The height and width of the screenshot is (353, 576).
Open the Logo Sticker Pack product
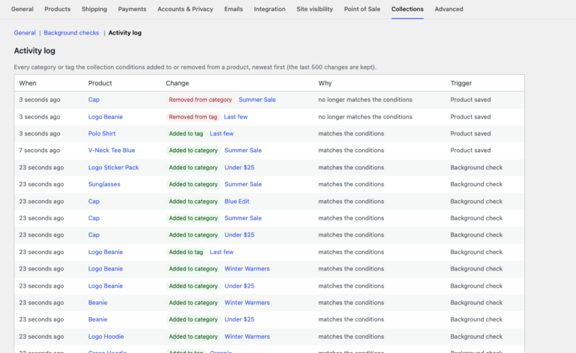tap(113, 167)
